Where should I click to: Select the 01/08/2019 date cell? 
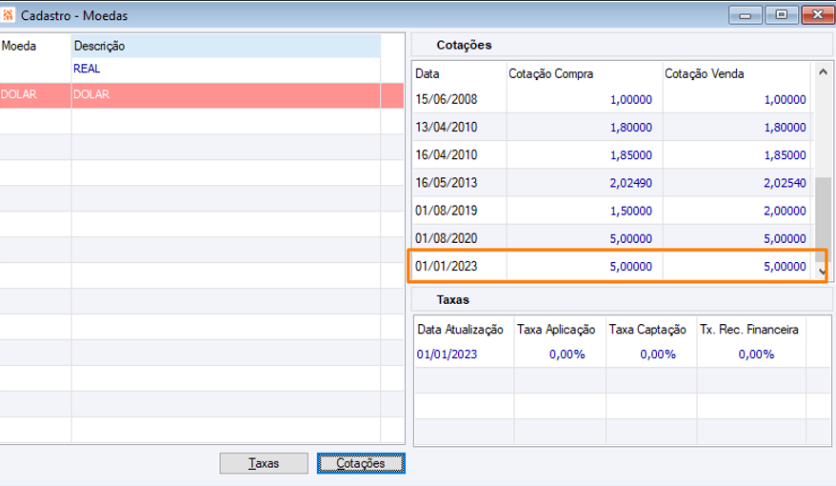tap(460, 211)
